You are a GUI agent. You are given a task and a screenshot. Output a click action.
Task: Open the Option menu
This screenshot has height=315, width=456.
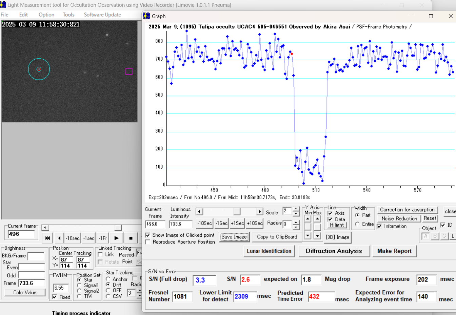point(46,15)
